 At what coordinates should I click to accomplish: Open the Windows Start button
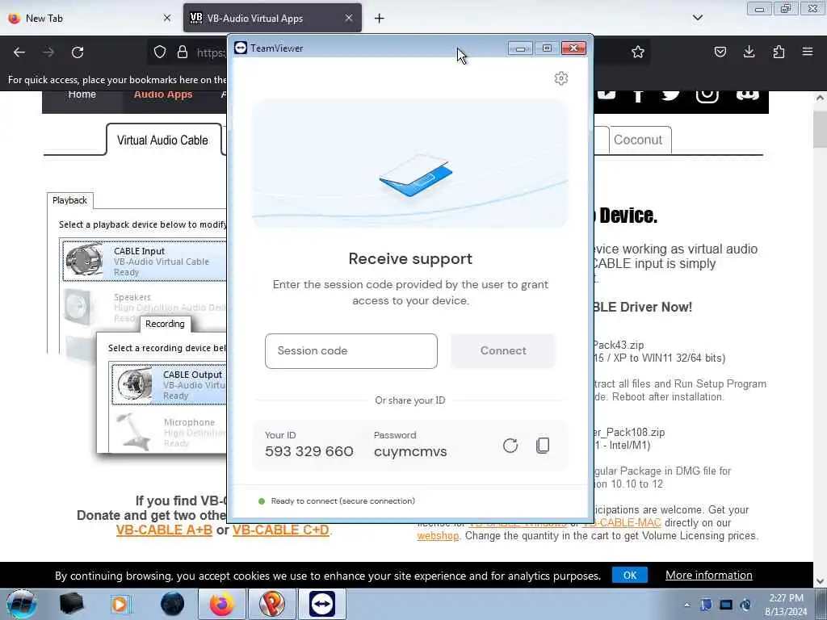coord(21,604)
